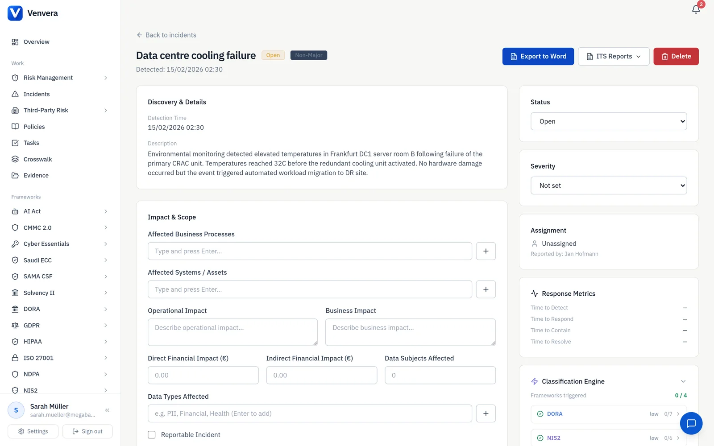Click the Response Metrics activity icon

pyautogui.click(x=535, y=293)
